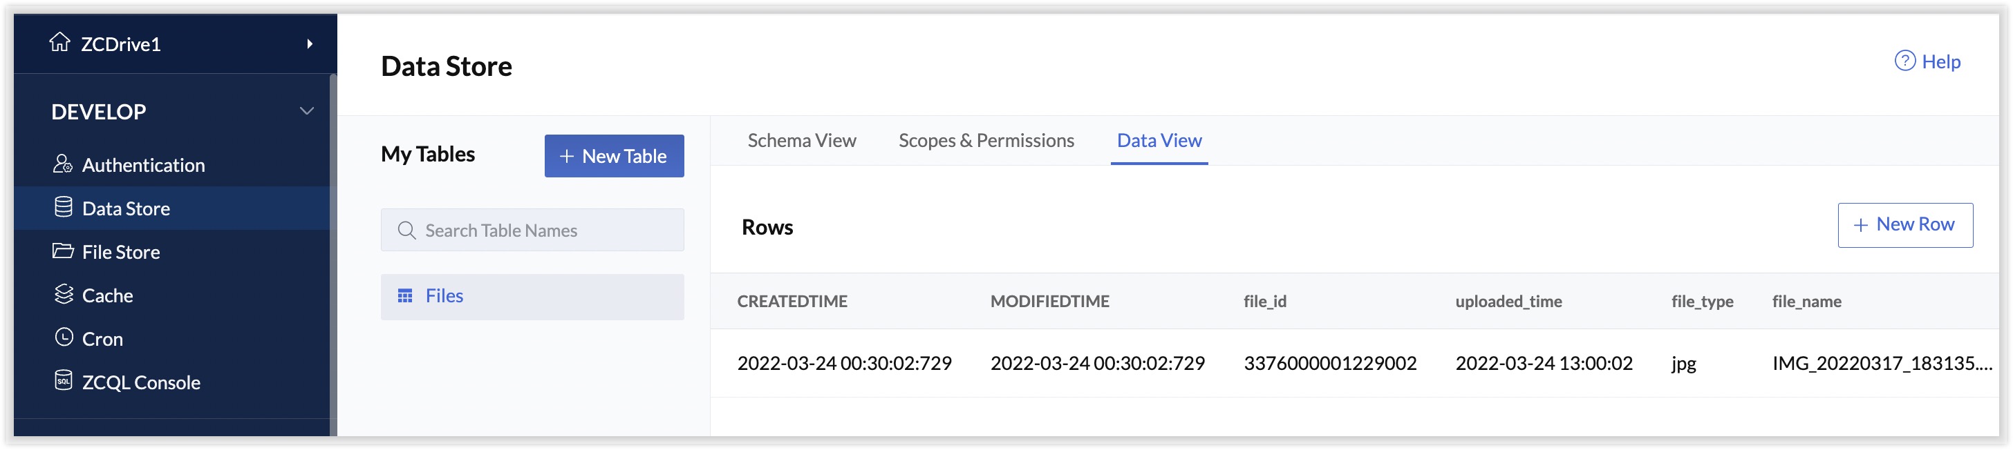Click the Data Store database icon
Image resolution: width=2013 pixels, height=450 pixels.
point(64,208)
